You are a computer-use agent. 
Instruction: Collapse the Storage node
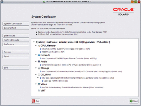[x=36, y=68]
